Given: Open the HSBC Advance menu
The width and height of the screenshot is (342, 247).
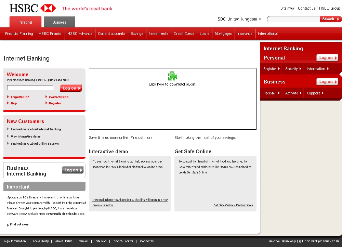Looking at the screenshot, I should (x=80, y=34).
